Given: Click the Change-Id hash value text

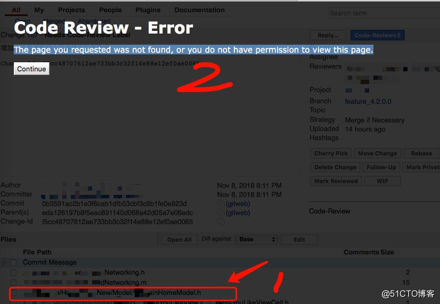Looking at the screenshot, I should click(x=117, y=222).
